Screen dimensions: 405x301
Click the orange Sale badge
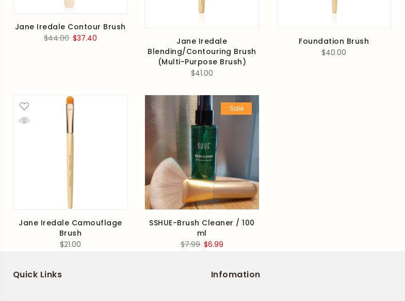tap(236, 109)
